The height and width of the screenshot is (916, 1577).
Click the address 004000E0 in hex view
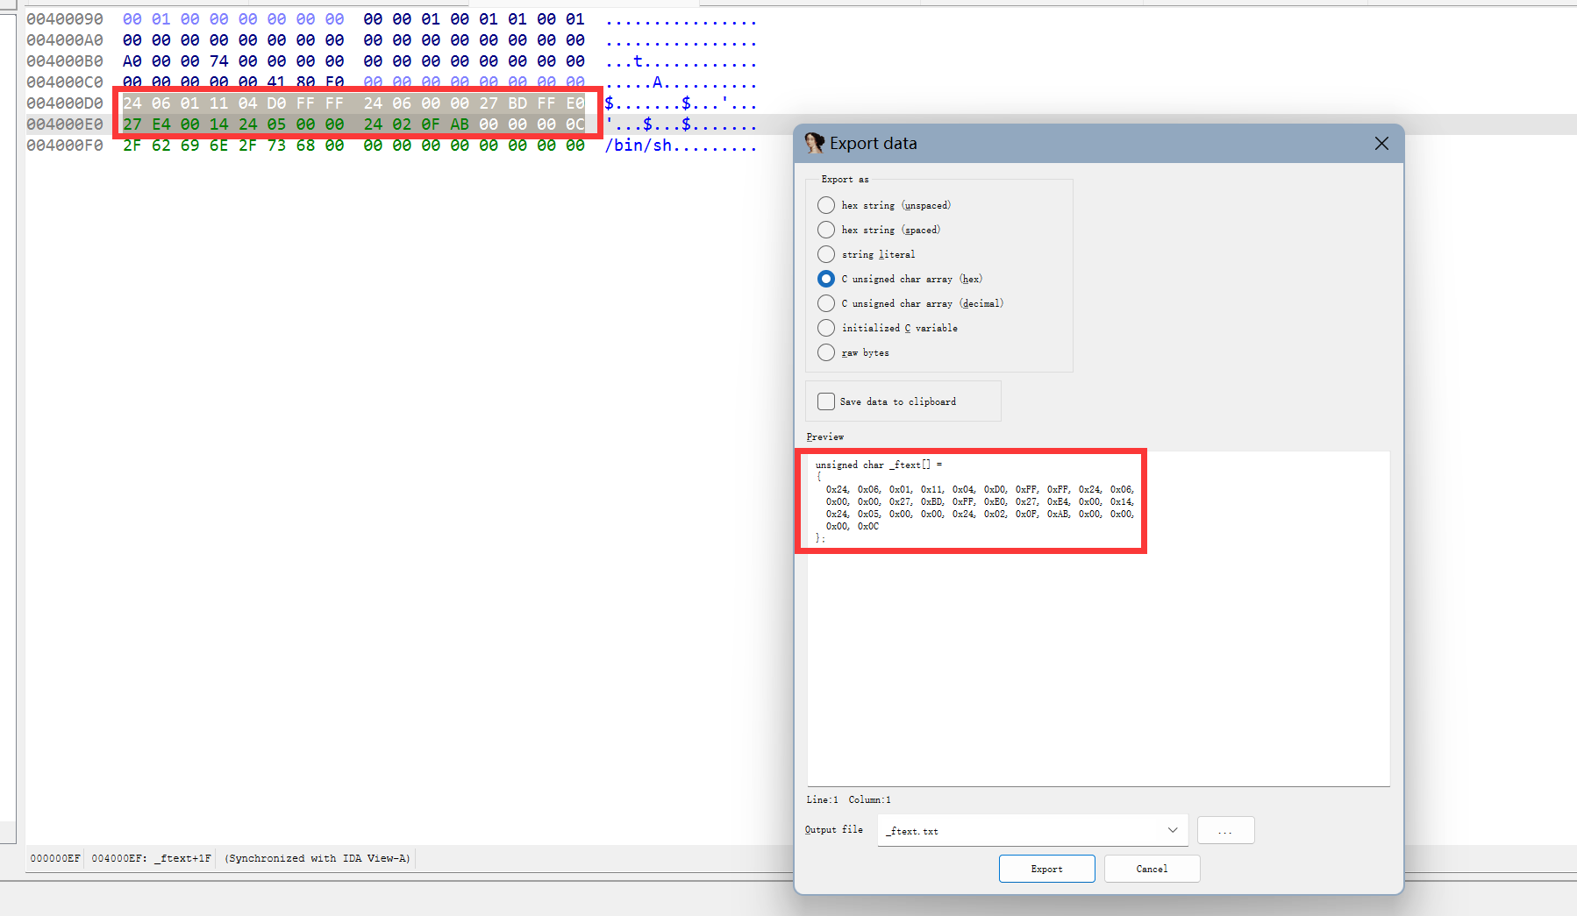click(x=65, y=124)
